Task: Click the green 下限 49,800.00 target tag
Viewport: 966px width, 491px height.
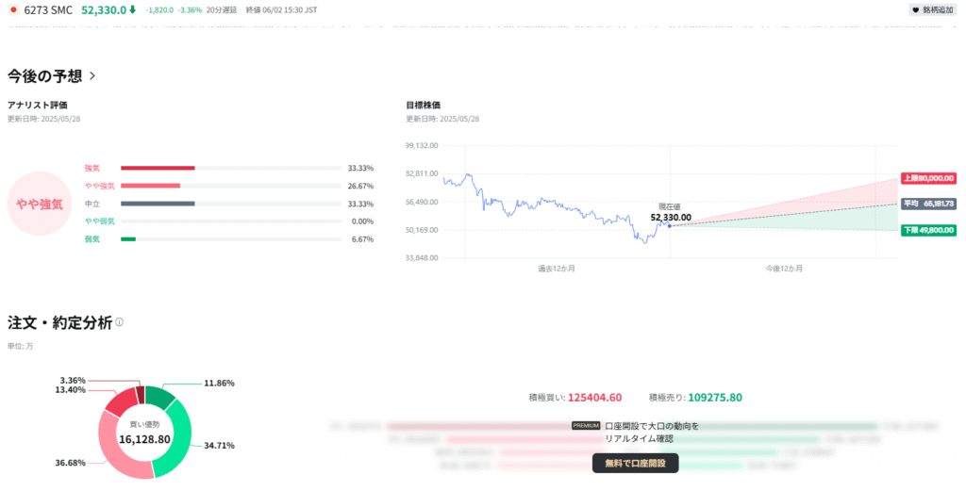Action: click(929, 229)
